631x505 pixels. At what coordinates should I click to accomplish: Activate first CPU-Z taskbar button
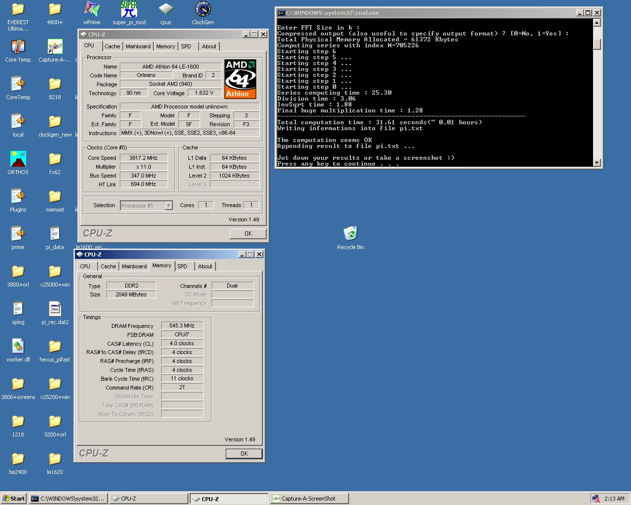pyautogui.click(x=148, y=499)
